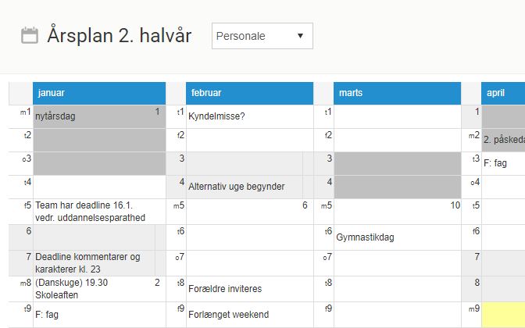The width and height of the screenshot is (525, 328).
Task: Open the F: fag entry on April 3
Action: pos(495,163)
